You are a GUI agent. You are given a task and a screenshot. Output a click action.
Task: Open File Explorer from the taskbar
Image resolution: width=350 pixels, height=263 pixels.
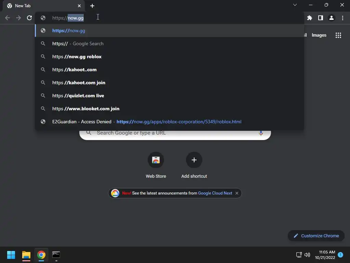coord(26,255)
